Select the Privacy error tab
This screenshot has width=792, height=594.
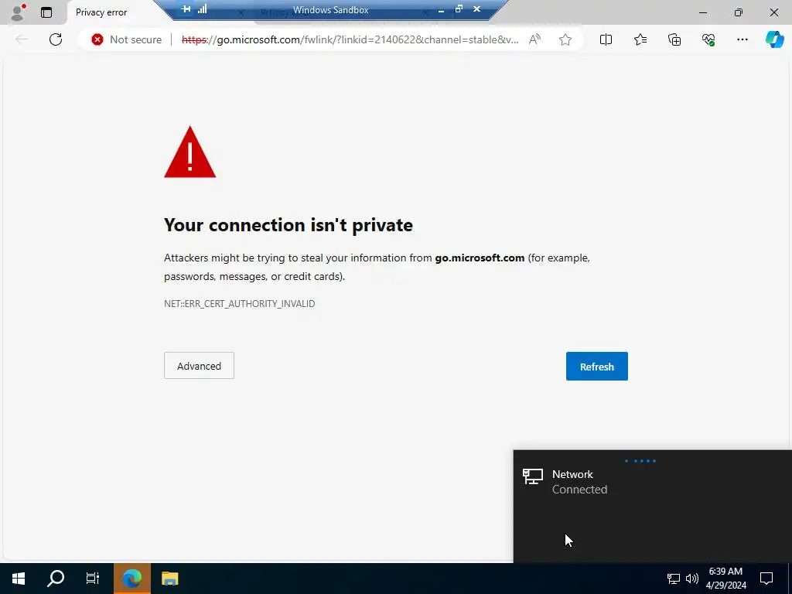pyautogui.click(x=101, y=12)
